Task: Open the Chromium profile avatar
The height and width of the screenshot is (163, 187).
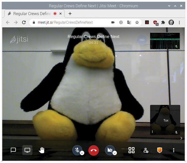Action: pos(171,22)
